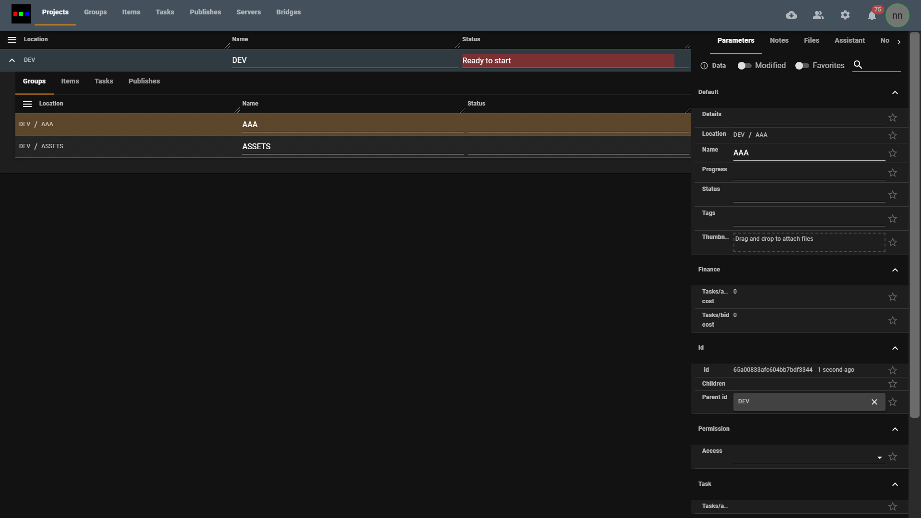Favorite the Name parameter star
Screen dimensions: 921x518
coord(892,153)
